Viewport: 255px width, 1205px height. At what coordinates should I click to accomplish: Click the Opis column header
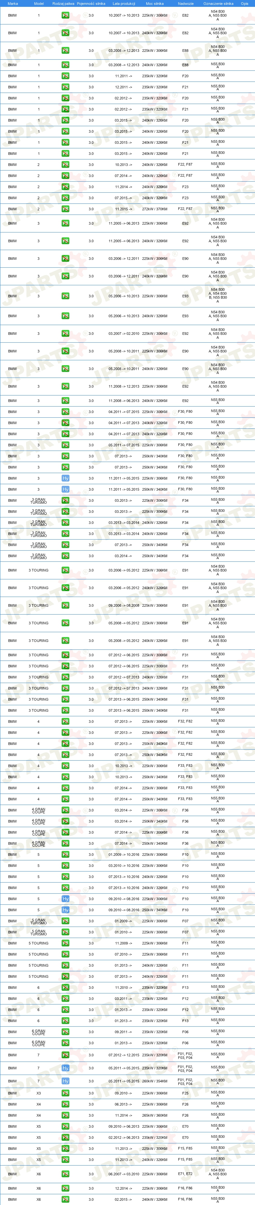coord(244,3)
